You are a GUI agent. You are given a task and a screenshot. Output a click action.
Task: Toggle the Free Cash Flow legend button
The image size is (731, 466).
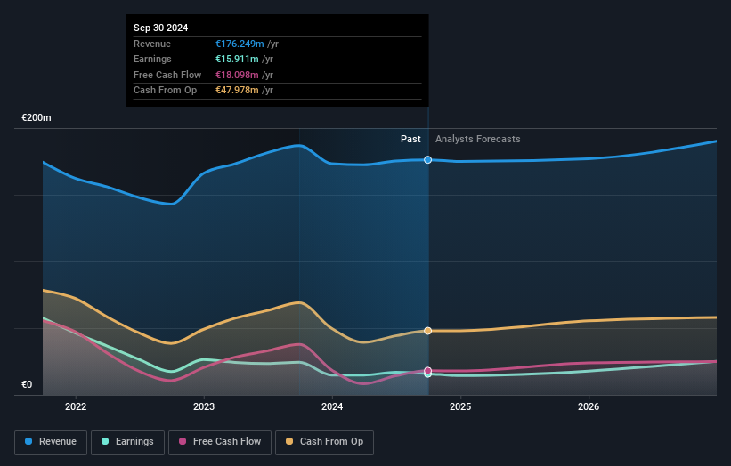[220, 442]
